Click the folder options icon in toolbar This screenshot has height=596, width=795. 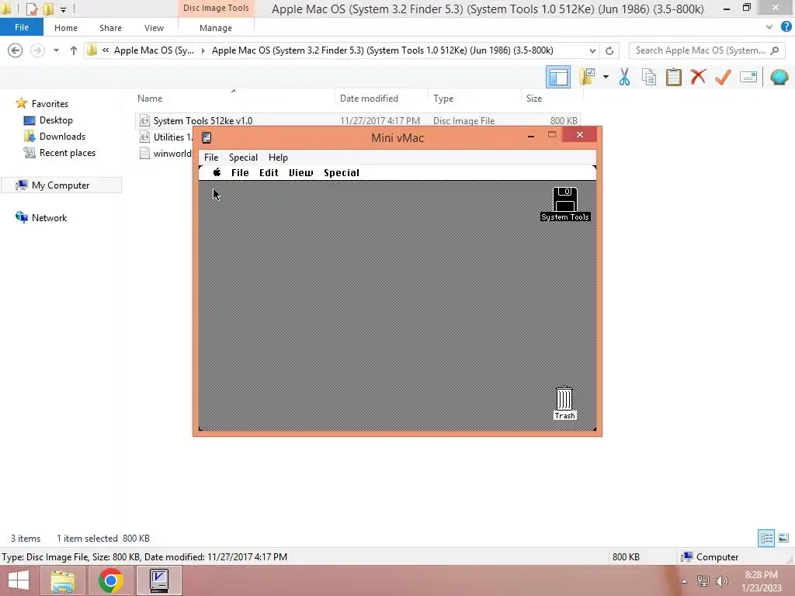(x=588, y=77)
